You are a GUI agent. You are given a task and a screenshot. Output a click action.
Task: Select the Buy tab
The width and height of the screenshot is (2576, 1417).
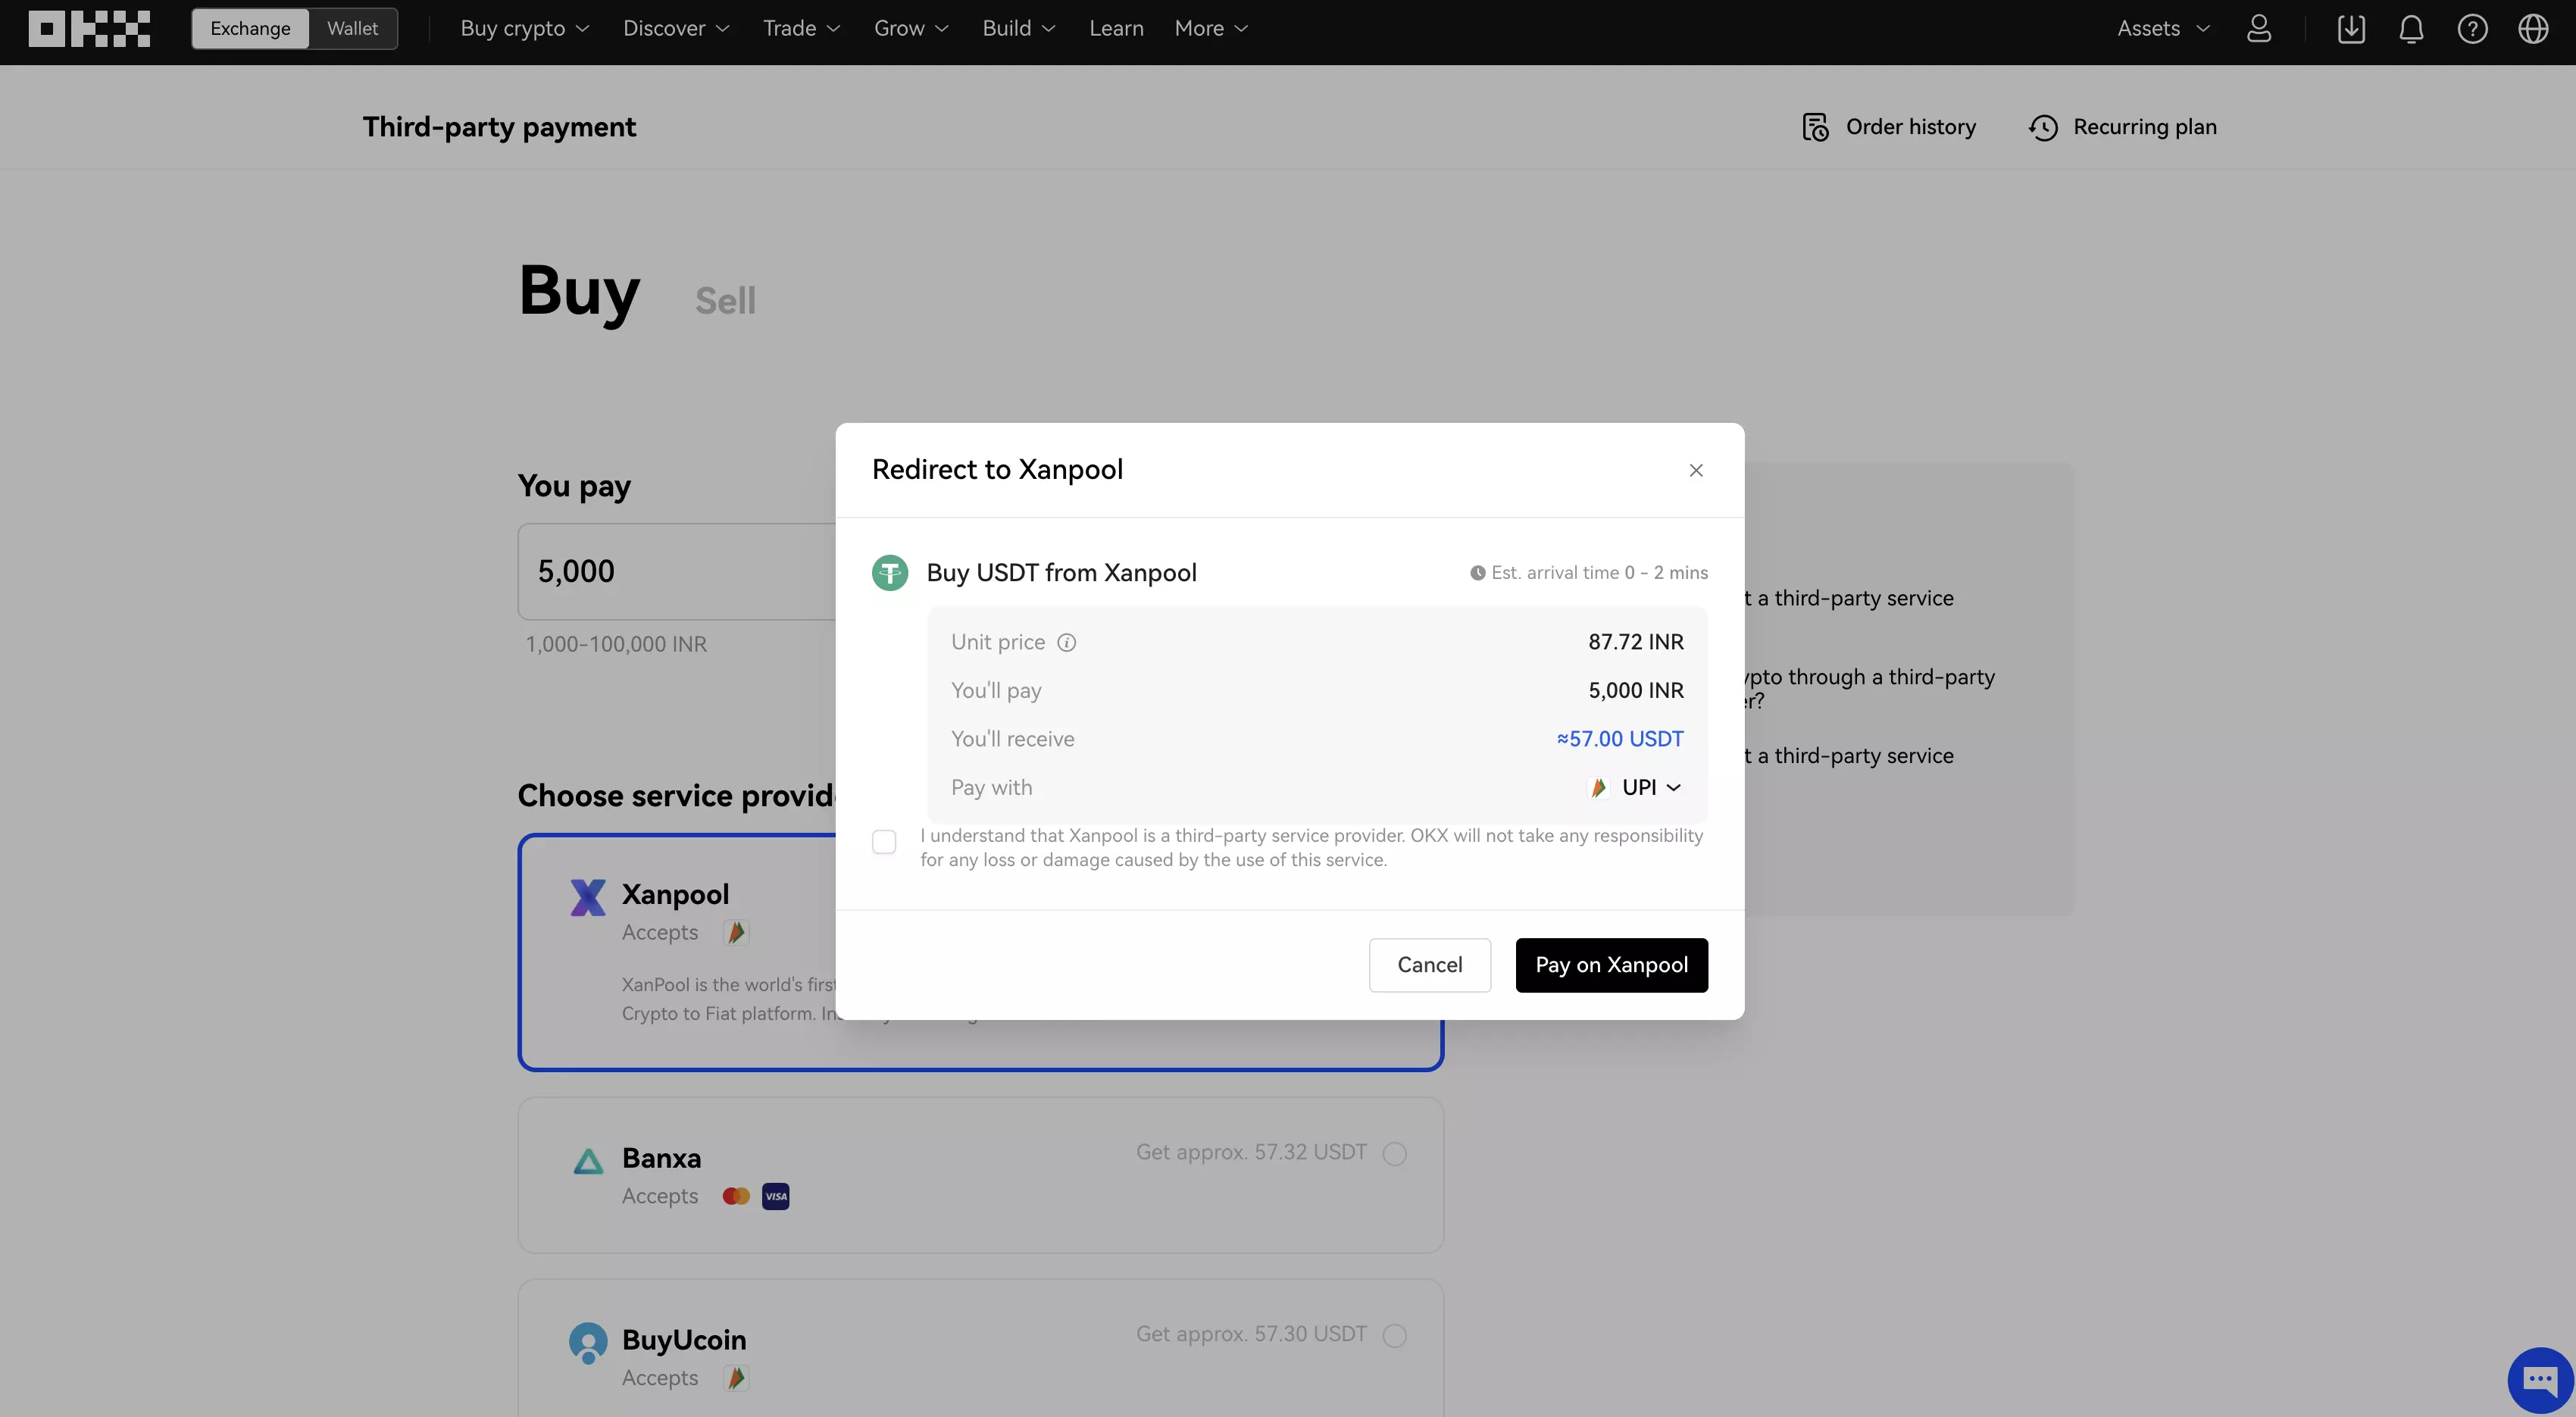pos(579,292)
